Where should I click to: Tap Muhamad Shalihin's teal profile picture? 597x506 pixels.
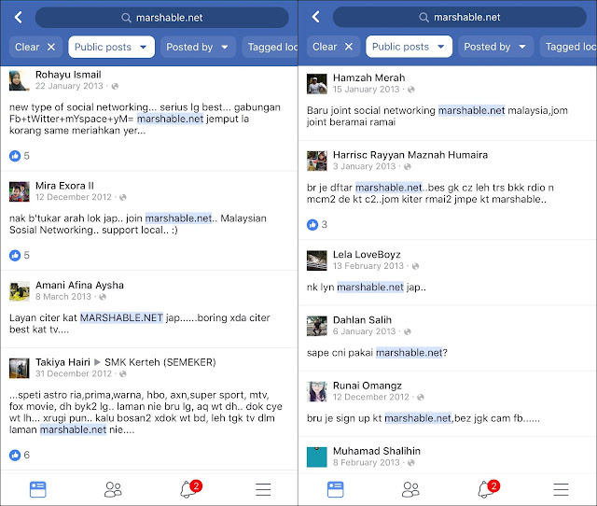click(317, 457)
